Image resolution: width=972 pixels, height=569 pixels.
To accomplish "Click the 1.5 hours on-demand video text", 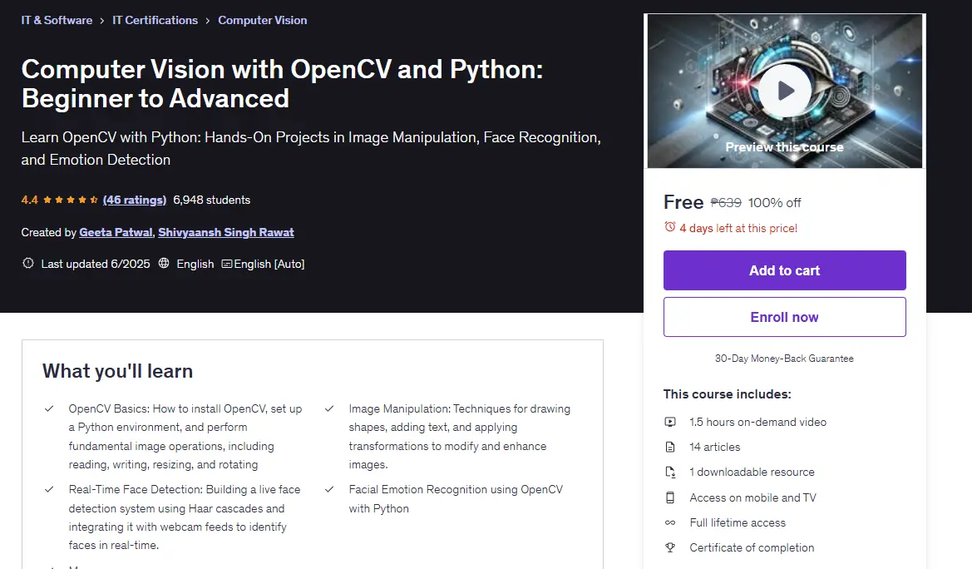I will click(757, 422).
